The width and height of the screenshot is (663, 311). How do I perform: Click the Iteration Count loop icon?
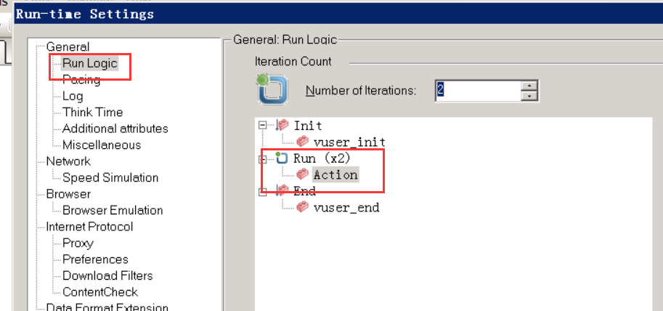click(272, 89)
